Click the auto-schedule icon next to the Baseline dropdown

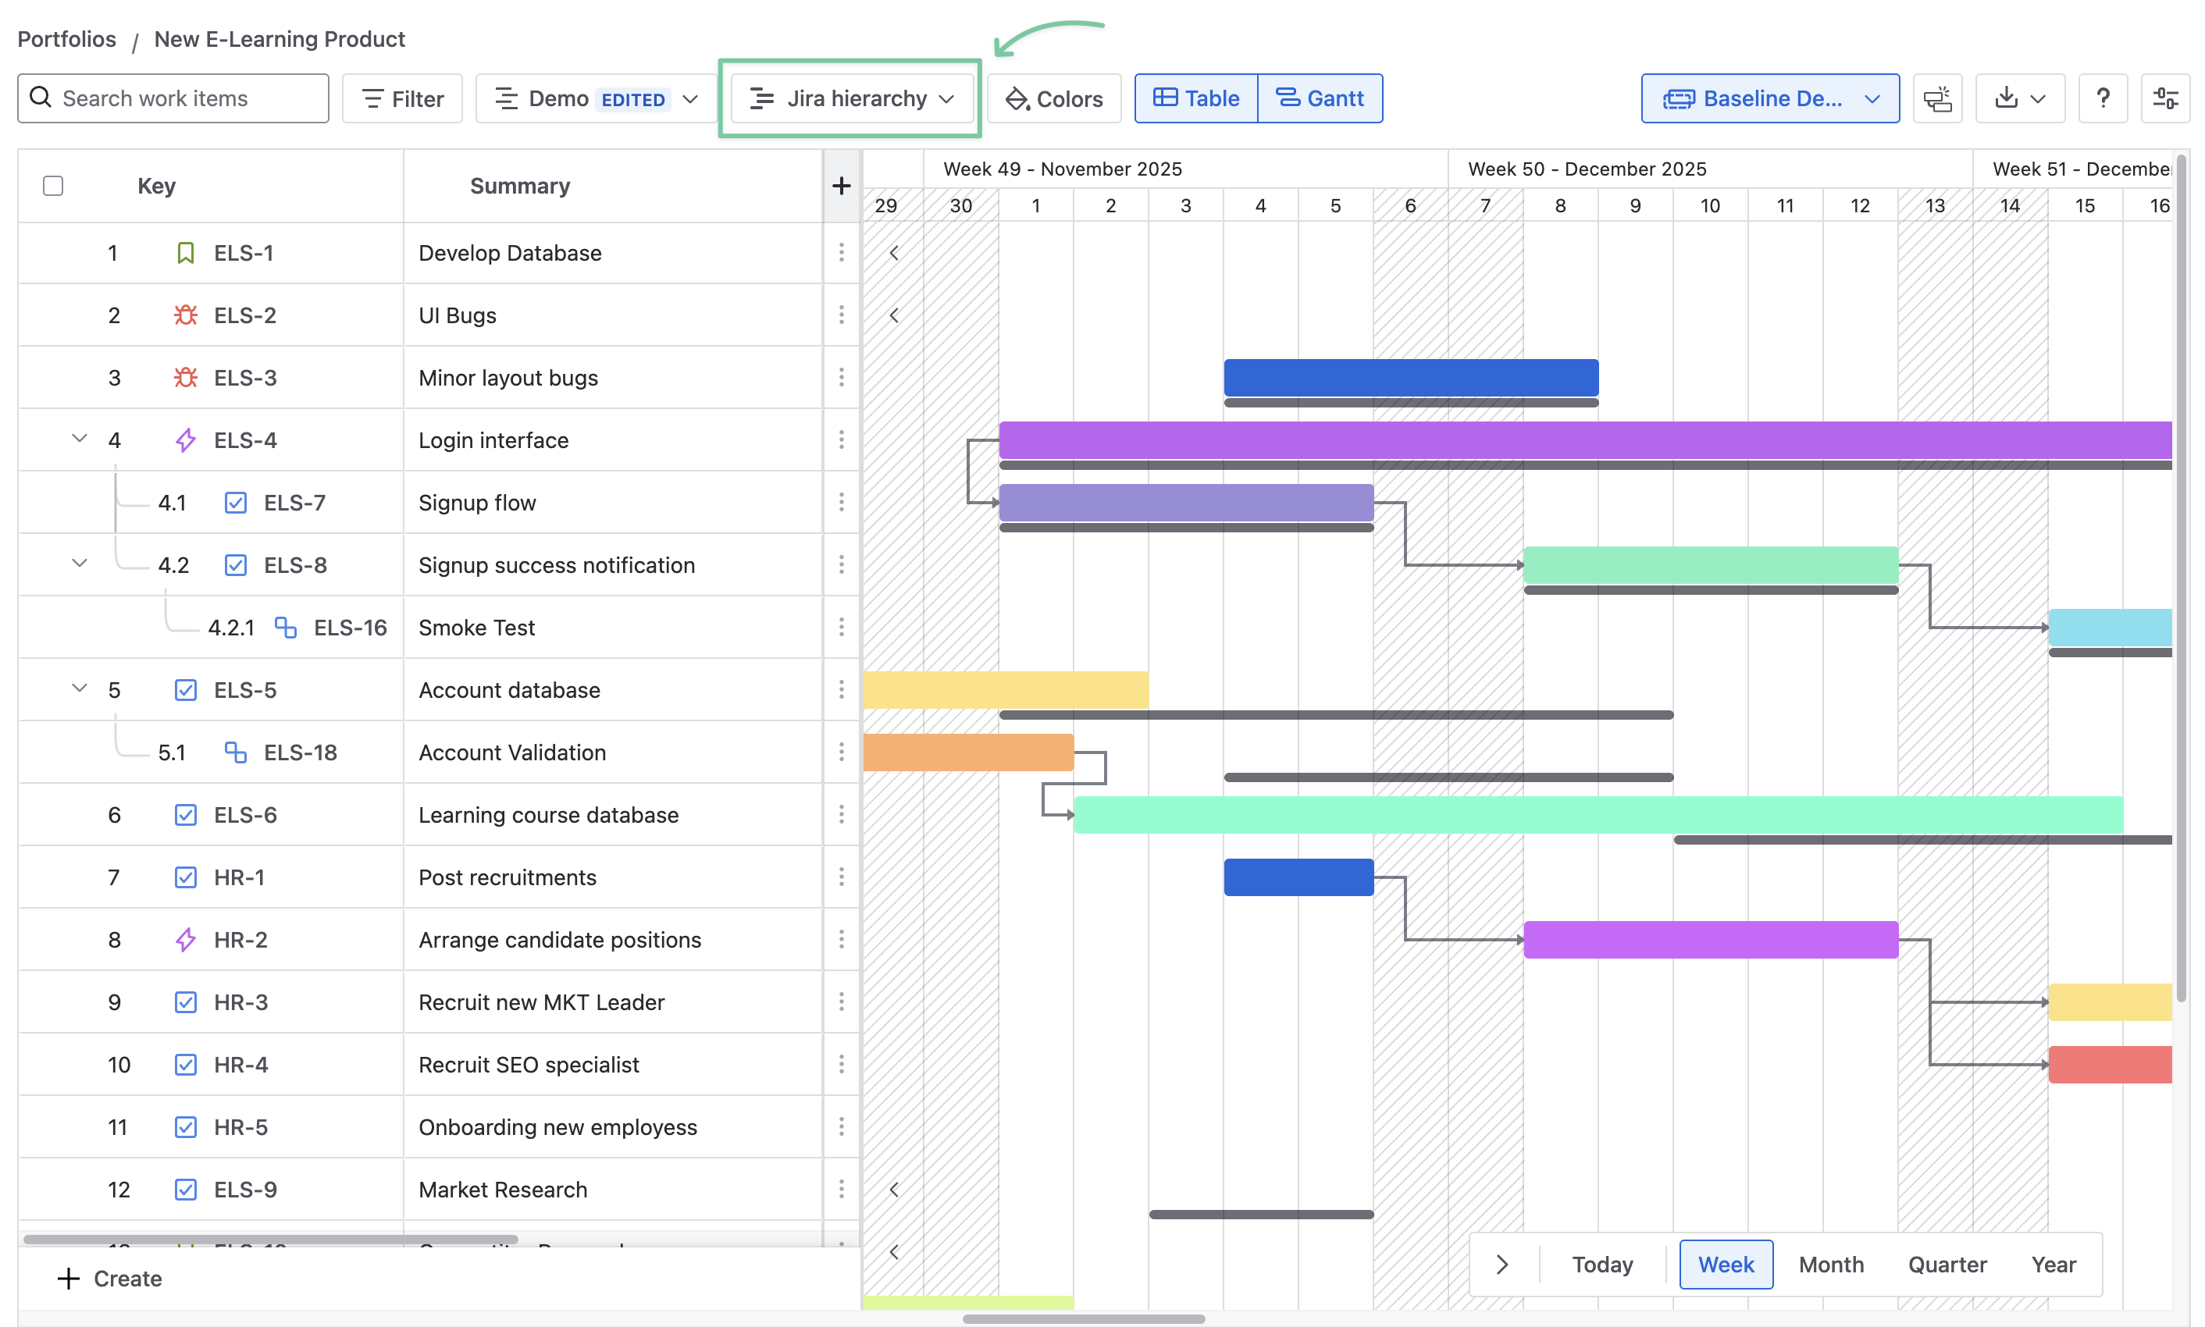coord(1936,98)
